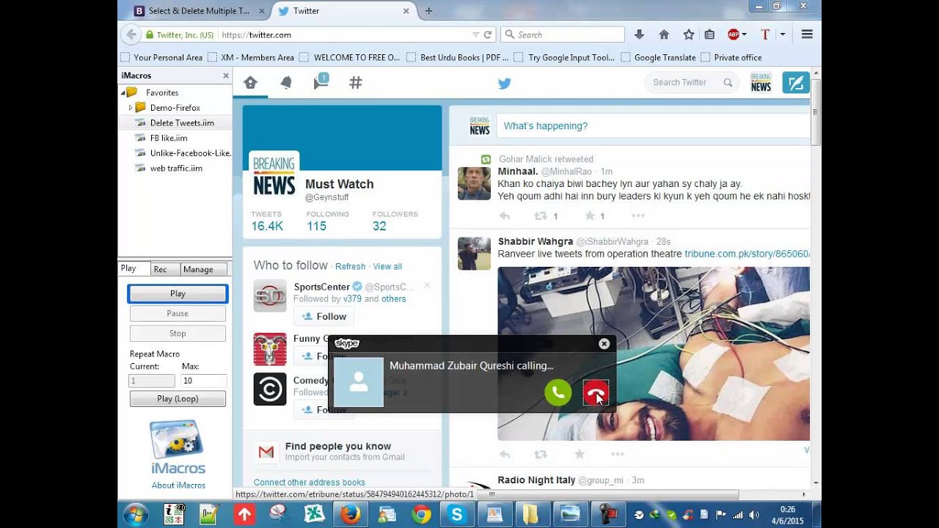Click the red T toolbar icon
This screenshot has height=528, width=939.
pyautogui.click(x=765, y=34)
